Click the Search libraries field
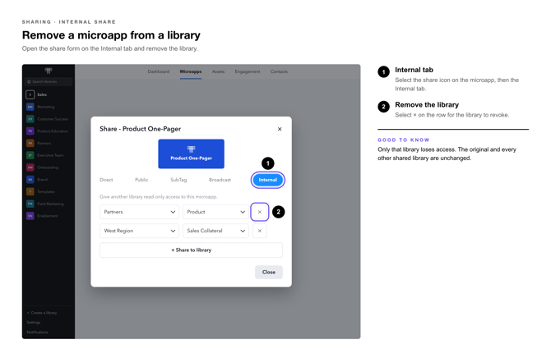The height and width of the screenshot is (353, 551). [49, 82]
